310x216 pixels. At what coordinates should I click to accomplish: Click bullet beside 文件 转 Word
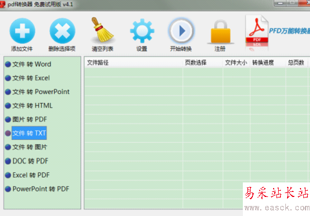pos(8,64)
